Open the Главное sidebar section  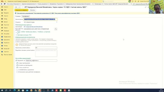pyautogui.click(x=6, y=7)
